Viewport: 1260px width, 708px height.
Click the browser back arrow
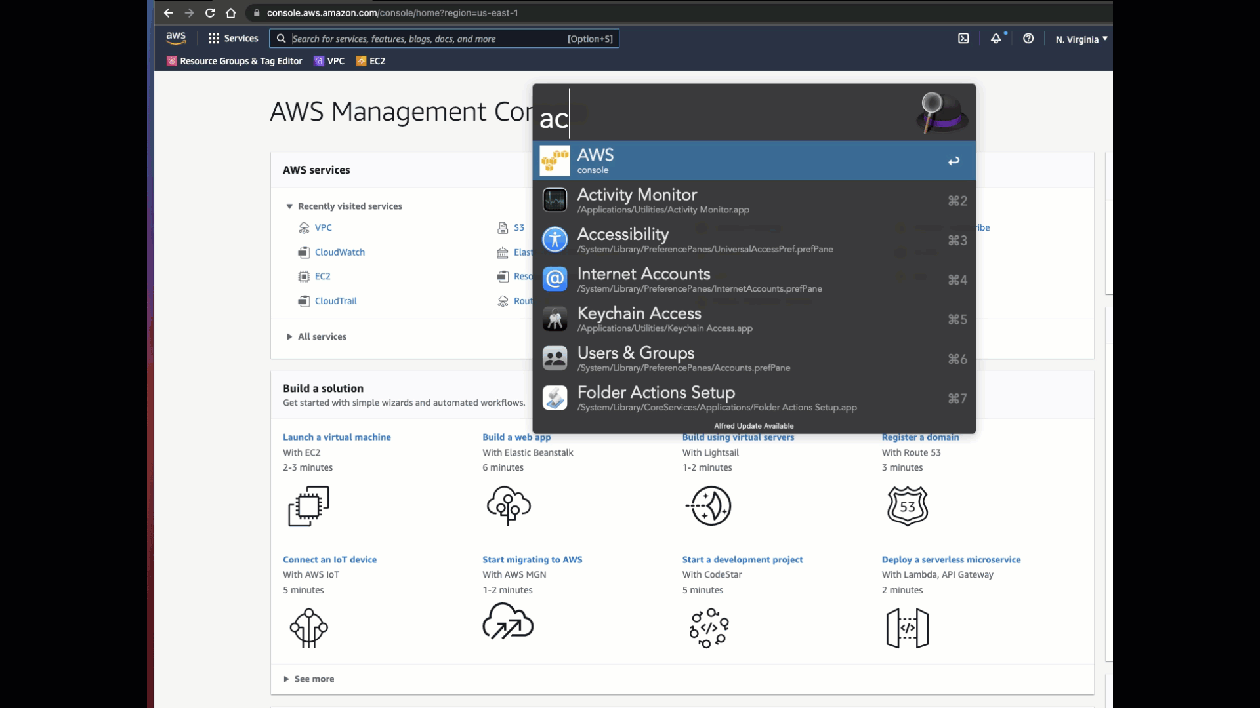click(x=169, y=13)
